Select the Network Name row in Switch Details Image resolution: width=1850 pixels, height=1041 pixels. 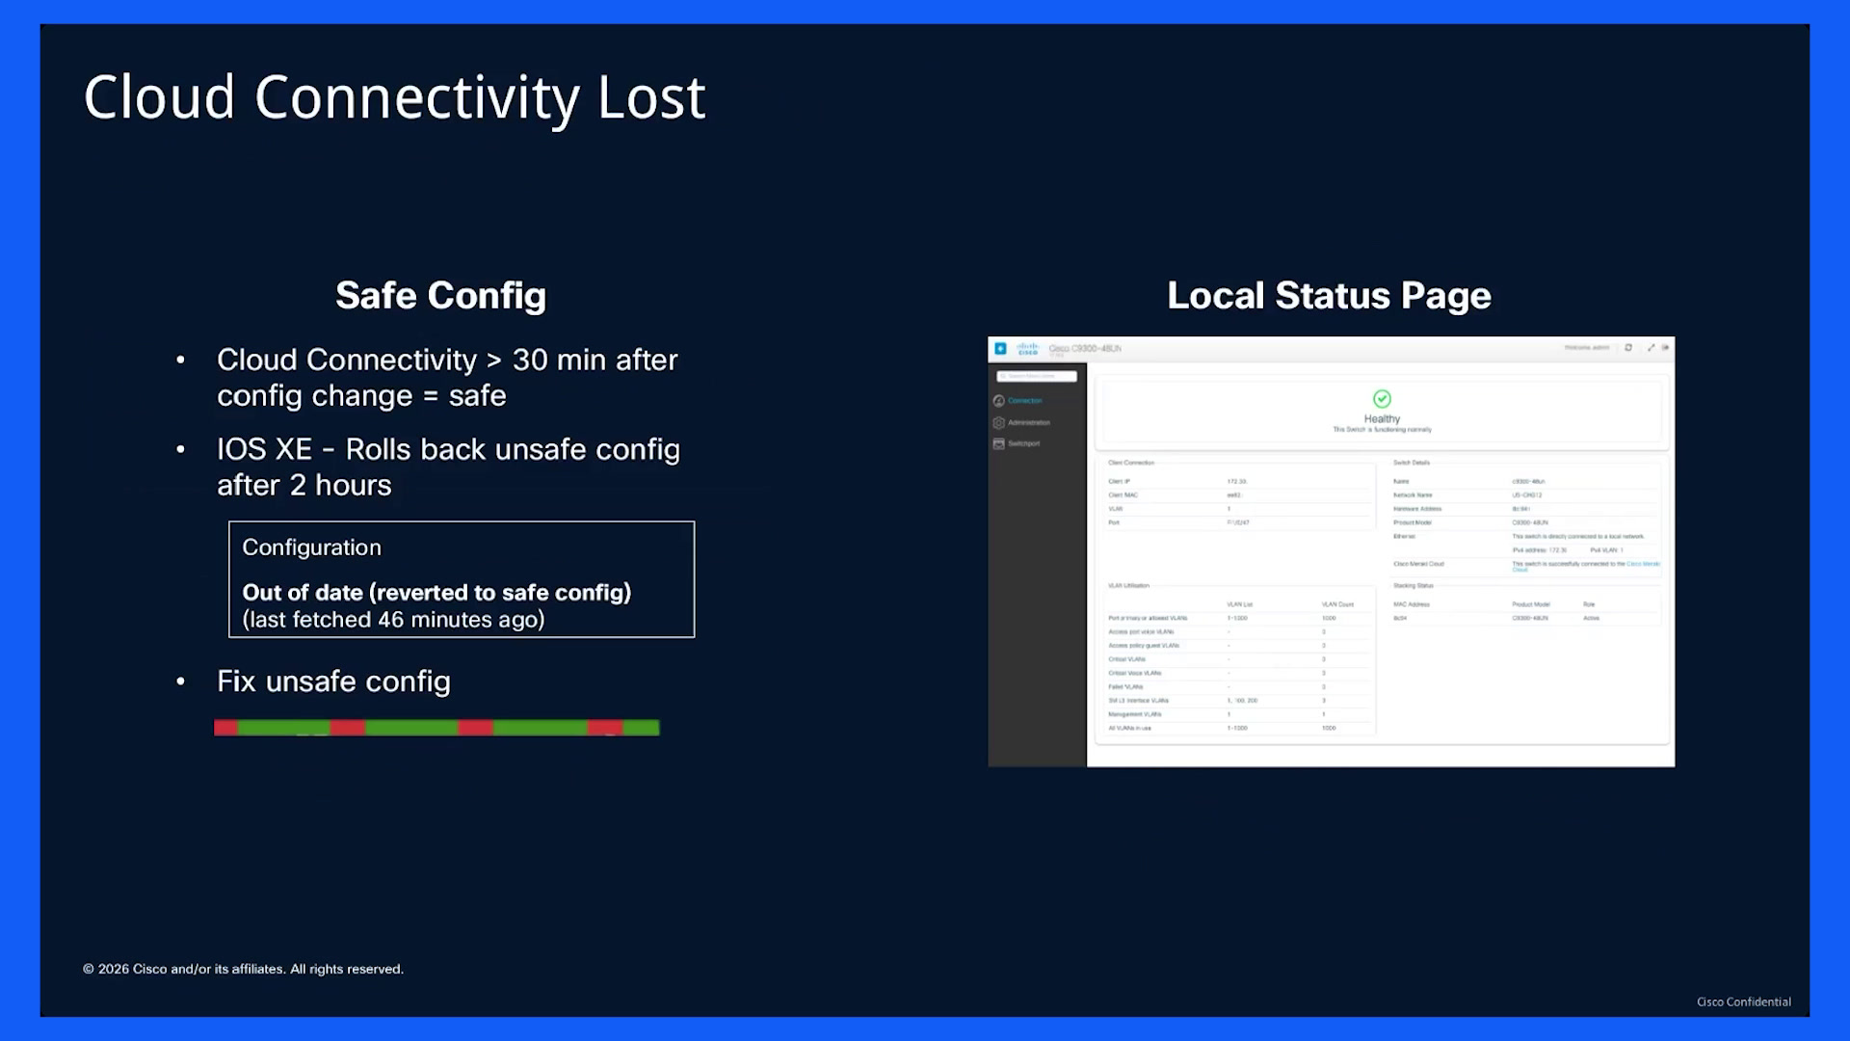coord(1526,495)
